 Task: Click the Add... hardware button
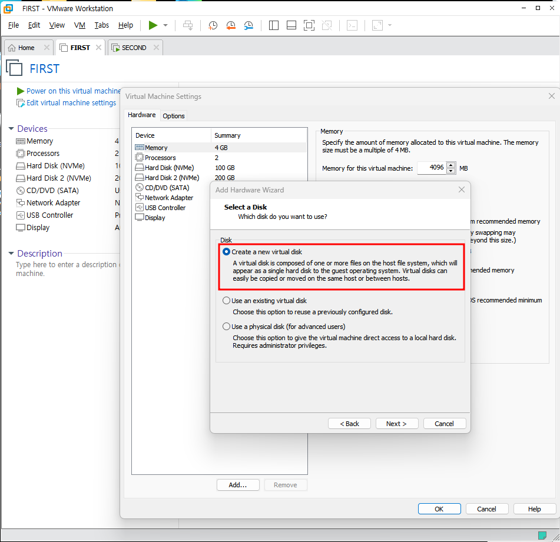pos(238,485)
